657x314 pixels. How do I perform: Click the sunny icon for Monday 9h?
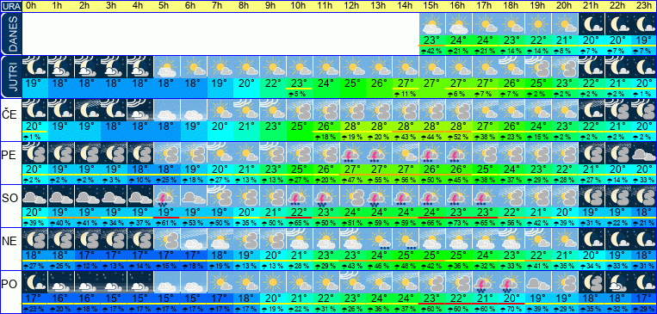click(x=273, y=282)
